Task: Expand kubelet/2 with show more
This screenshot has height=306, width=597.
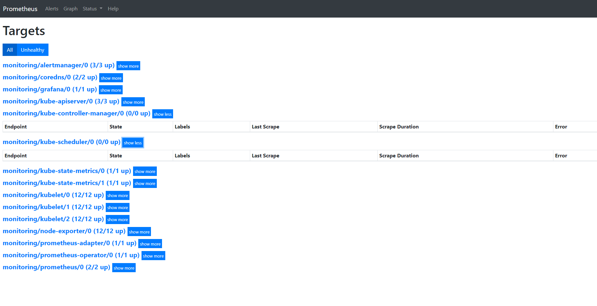Action: [x=117, y=220]
